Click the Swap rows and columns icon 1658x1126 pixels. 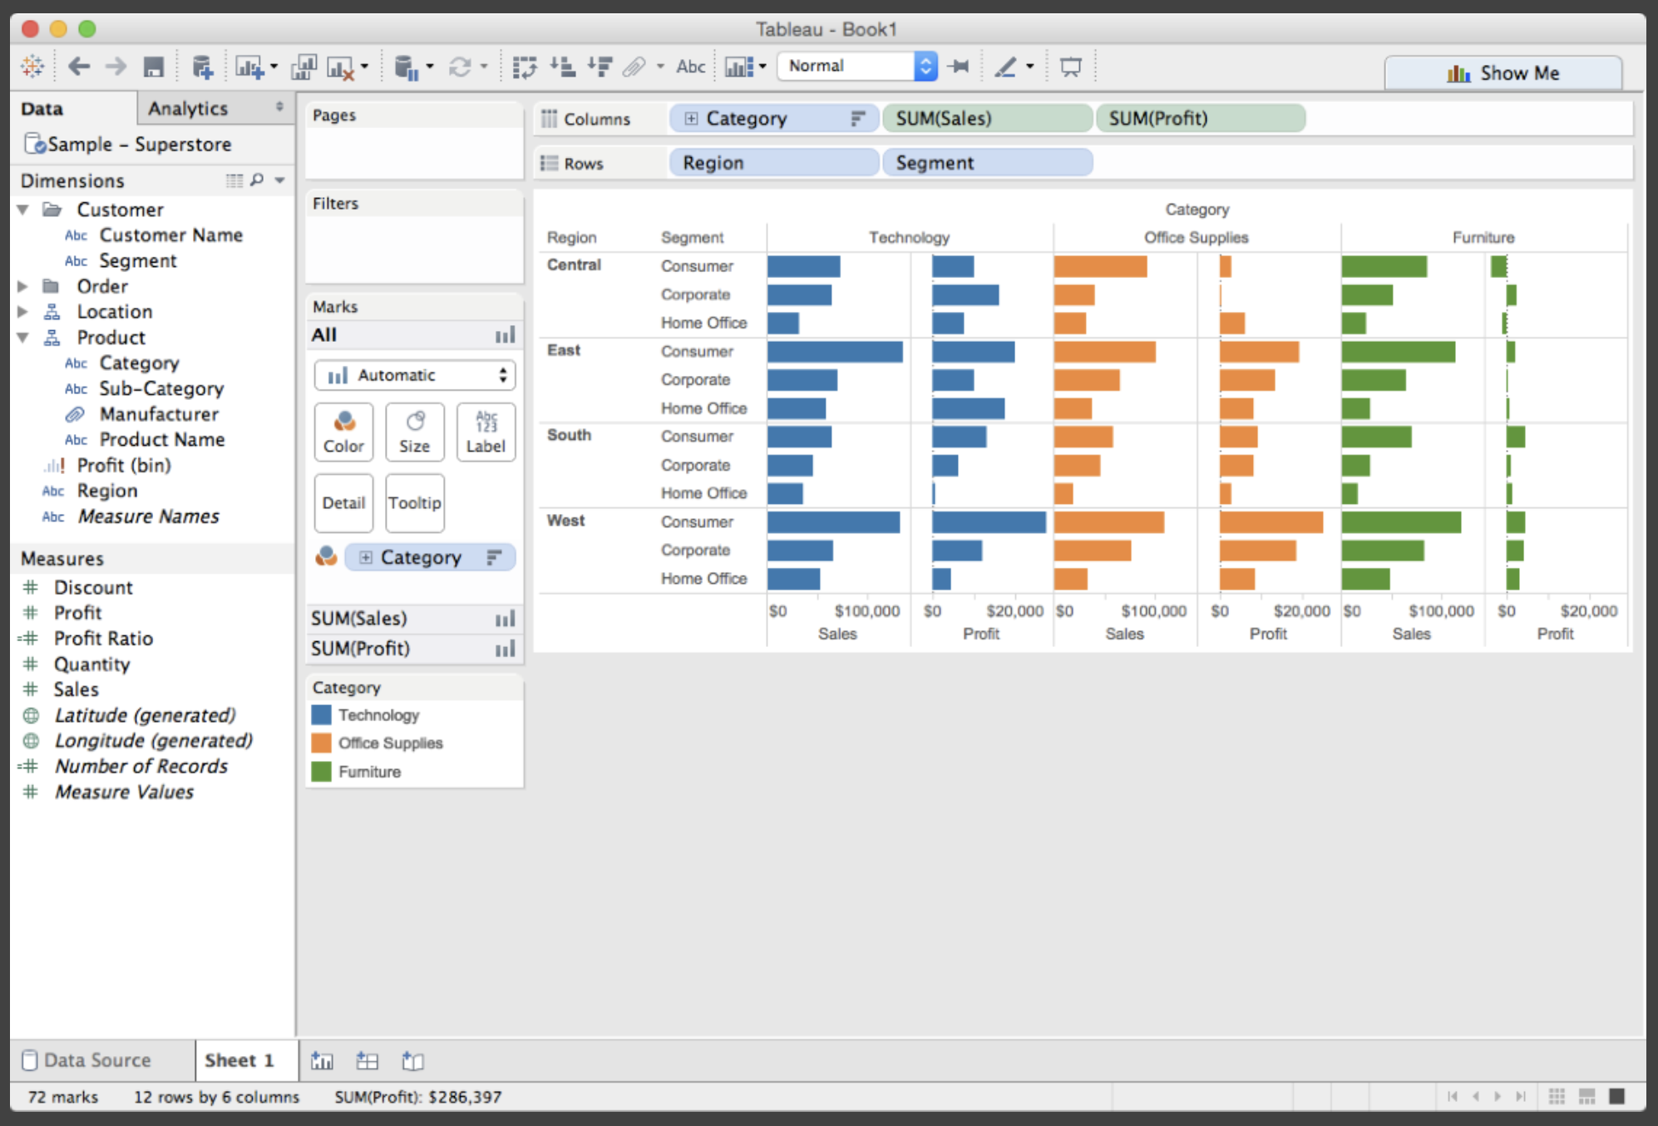(x=525, y=67)
